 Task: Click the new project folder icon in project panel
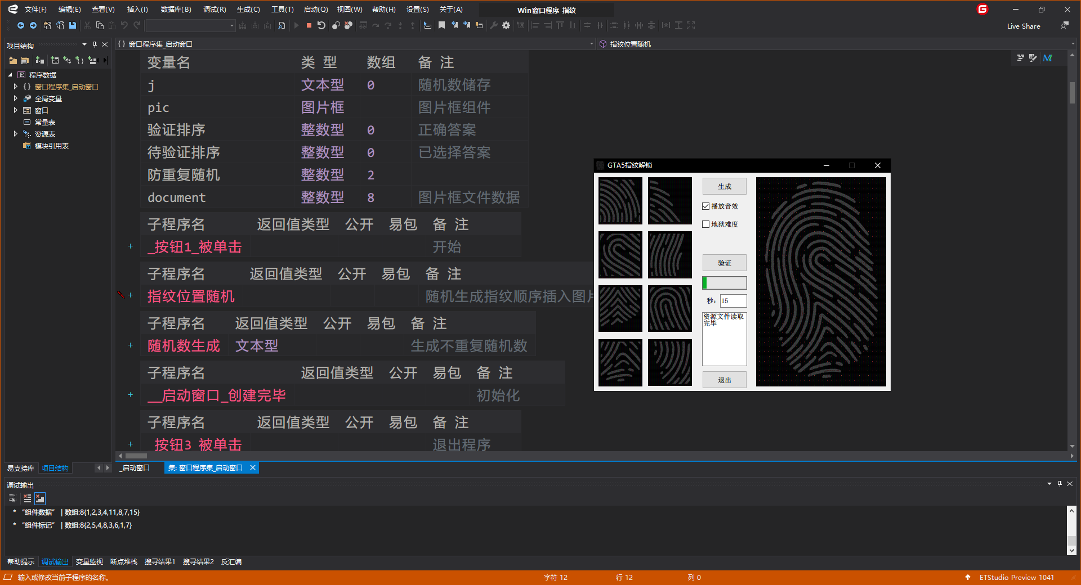click(x=13, y=60)
